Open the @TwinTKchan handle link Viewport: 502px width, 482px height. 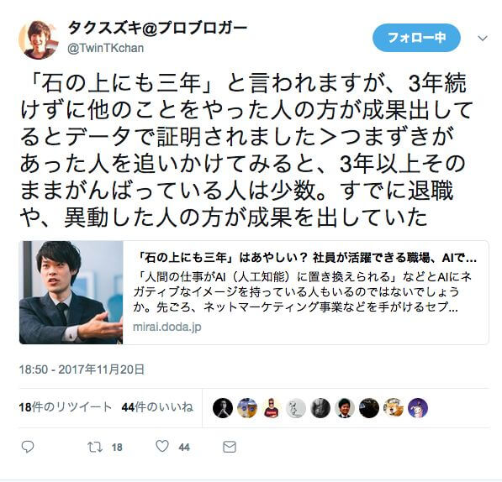pos(106,48)
